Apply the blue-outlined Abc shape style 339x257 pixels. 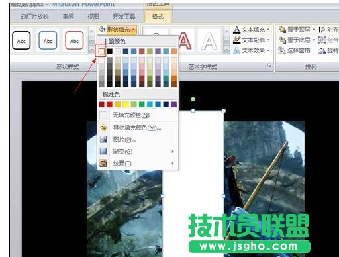(48, 40)
